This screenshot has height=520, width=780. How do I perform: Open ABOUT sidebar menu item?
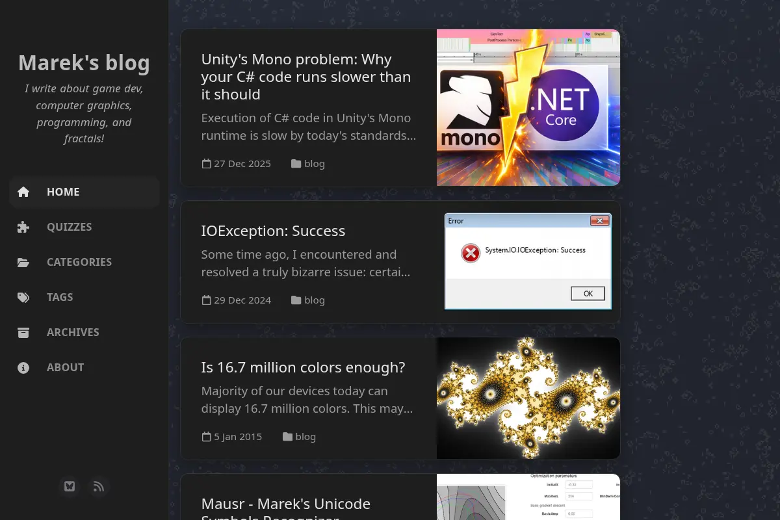click(x=84, y=367)
